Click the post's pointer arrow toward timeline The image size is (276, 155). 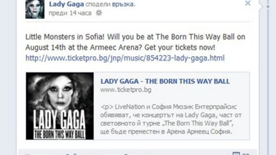point(261,6)
